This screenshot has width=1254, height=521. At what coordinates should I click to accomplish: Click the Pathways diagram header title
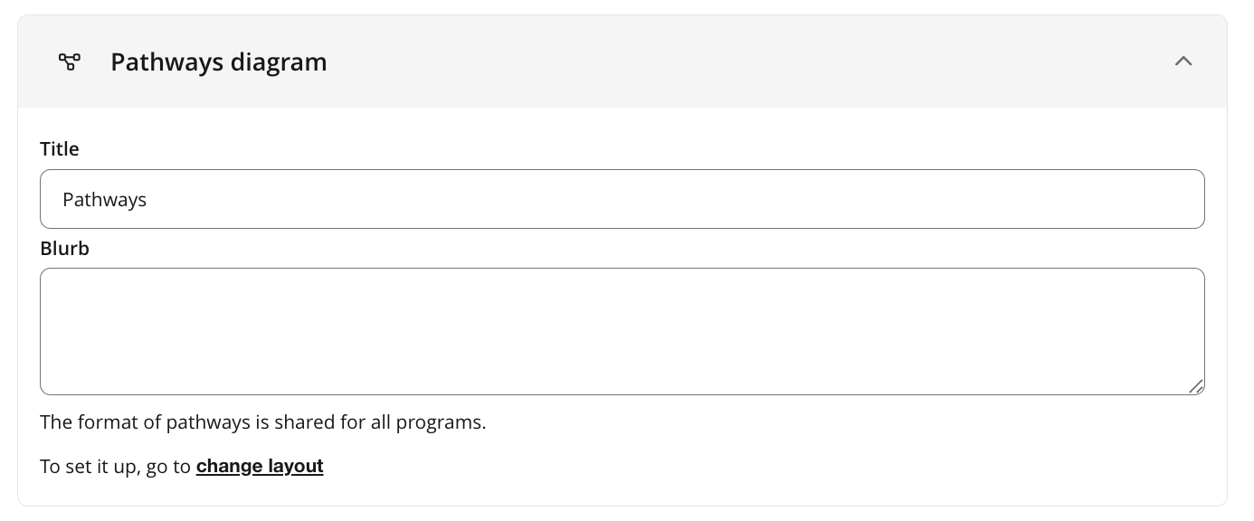[x=218, y=62]
